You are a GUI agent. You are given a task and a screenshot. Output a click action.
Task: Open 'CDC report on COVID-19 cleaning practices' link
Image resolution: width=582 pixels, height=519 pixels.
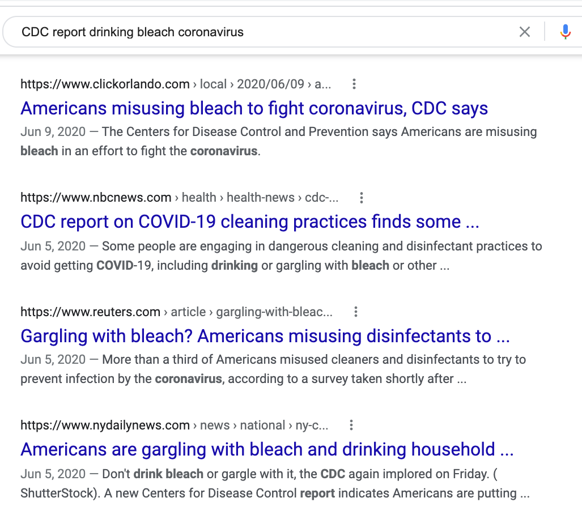pos(250,222)
